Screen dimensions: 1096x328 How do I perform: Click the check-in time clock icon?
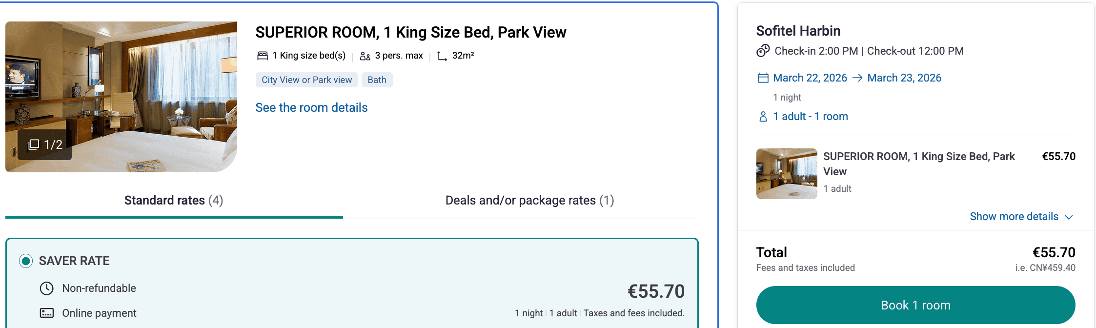(763, 51)
